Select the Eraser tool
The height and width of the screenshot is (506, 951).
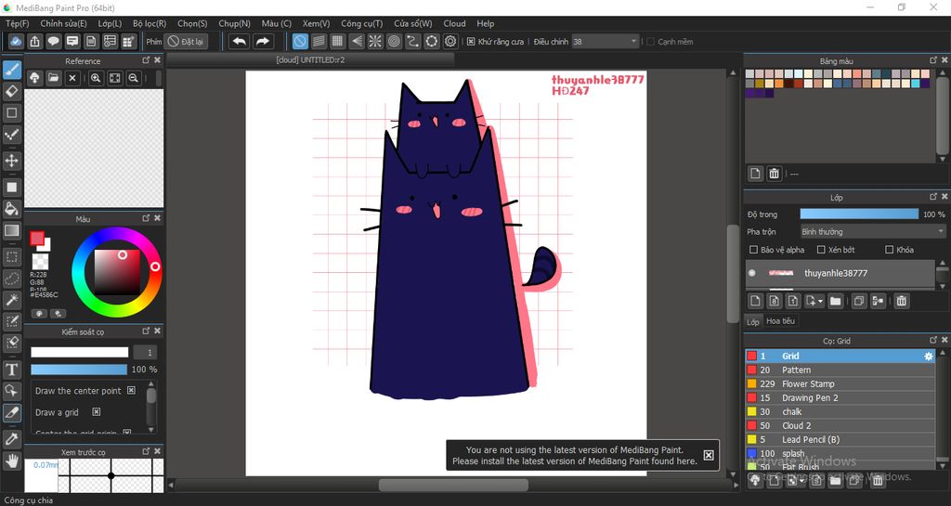(11, 92)
